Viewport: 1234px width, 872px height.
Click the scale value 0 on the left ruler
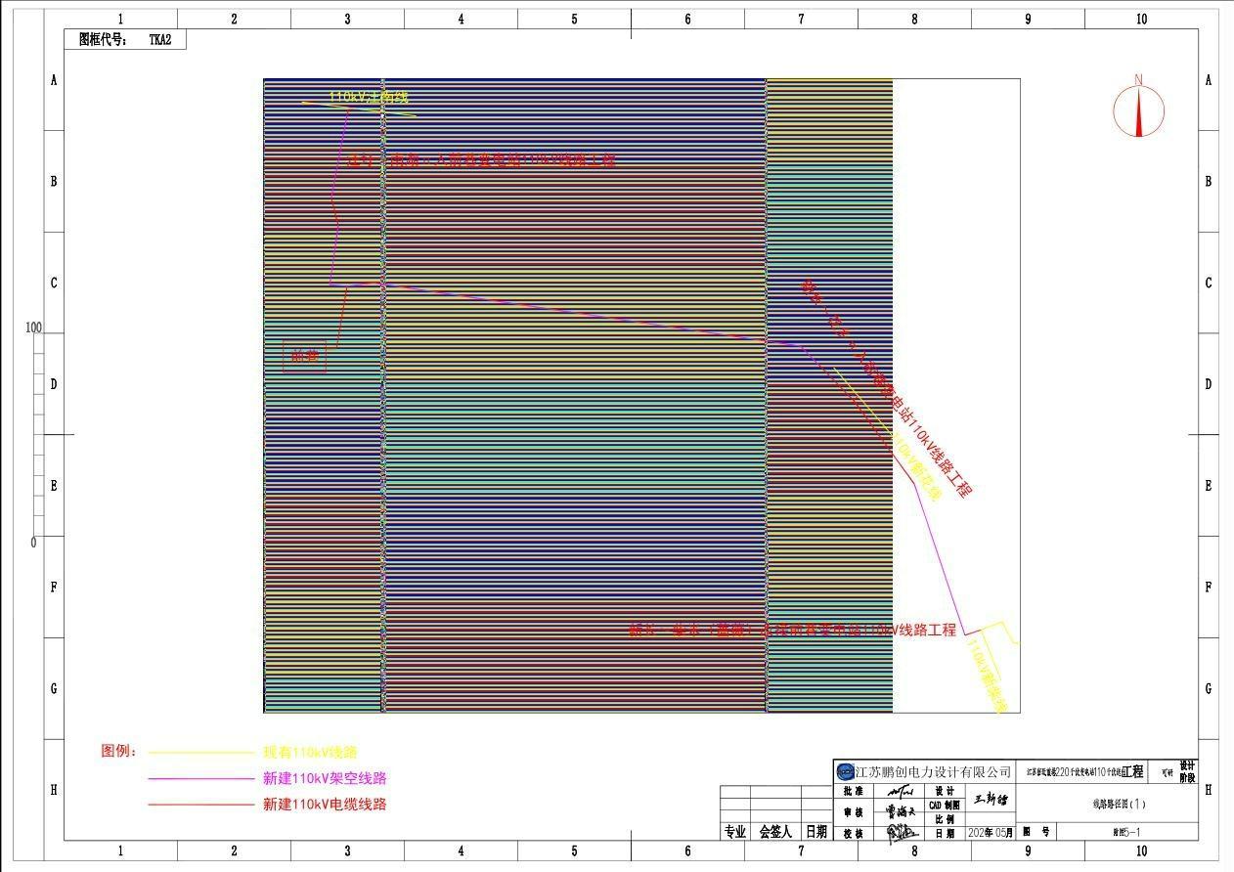pos(33,543)
